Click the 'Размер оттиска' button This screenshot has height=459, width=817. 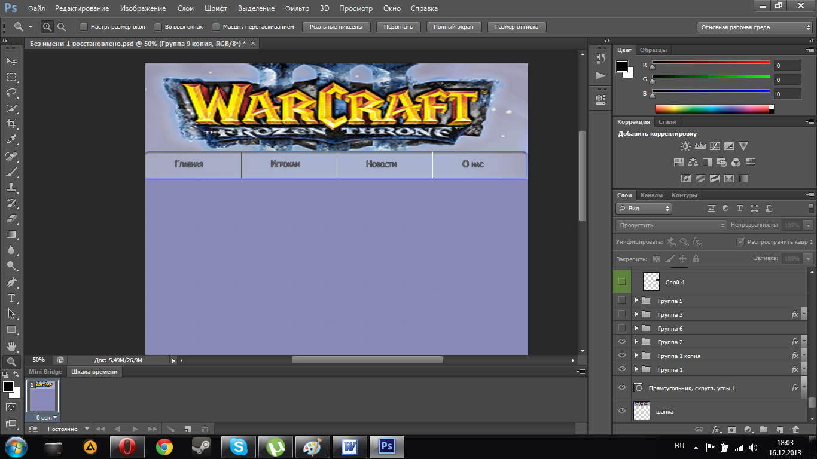[517, 27]
